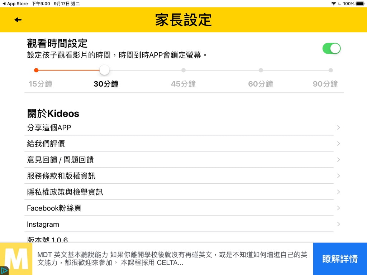
Task: Expand chevron next to 隱私權政策與檢舉資訊
Action: (x=338, y=192)
